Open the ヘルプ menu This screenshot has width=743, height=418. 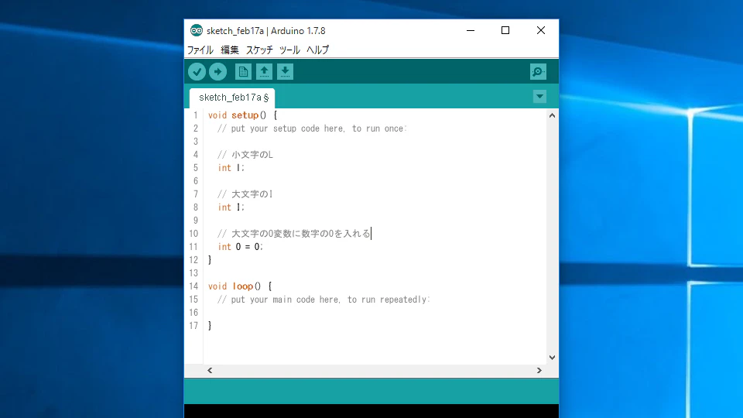click(x=317, y=50)
